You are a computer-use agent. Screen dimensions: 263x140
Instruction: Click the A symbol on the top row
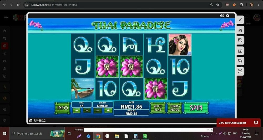tap(131, 45)
